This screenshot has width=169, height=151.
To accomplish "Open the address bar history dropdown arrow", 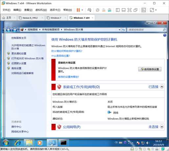I will [x=119, y=30].
